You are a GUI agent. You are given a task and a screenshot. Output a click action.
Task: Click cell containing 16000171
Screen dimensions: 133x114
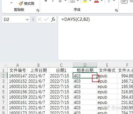pos(17,108)
